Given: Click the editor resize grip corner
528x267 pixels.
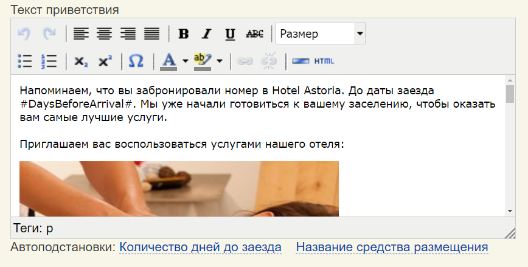Looking at the screenshot, I should click(510, 233).
